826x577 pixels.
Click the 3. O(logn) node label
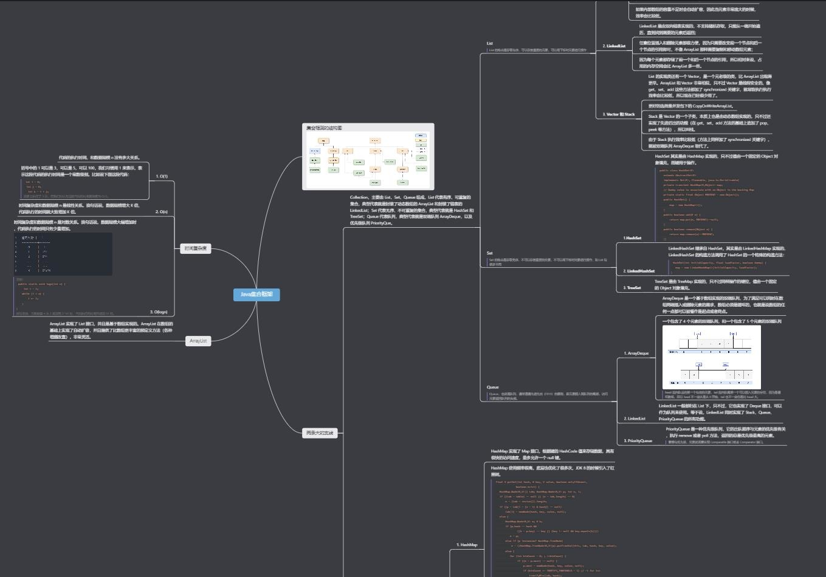(x=159, y=312)
